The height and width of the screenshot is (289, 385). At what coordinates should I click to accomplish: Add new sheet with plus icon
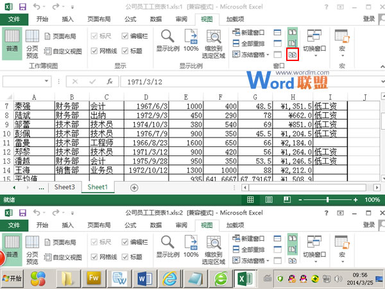click(x=134, y=187)
